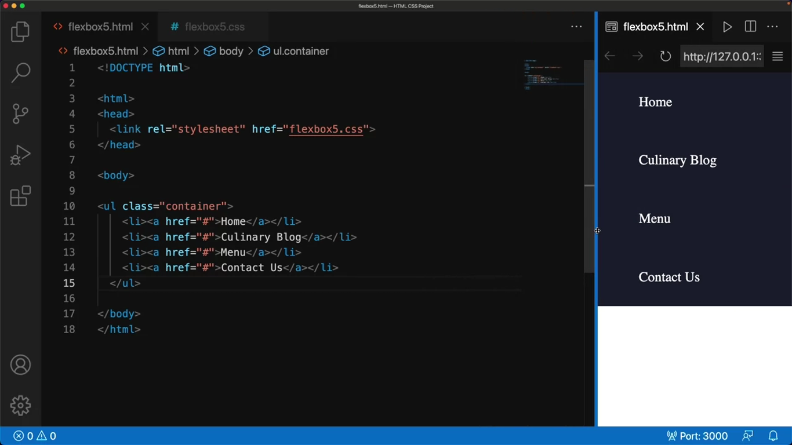
Task: Close the flexbox5.html editor tab
Action: (x=145, y=27)
